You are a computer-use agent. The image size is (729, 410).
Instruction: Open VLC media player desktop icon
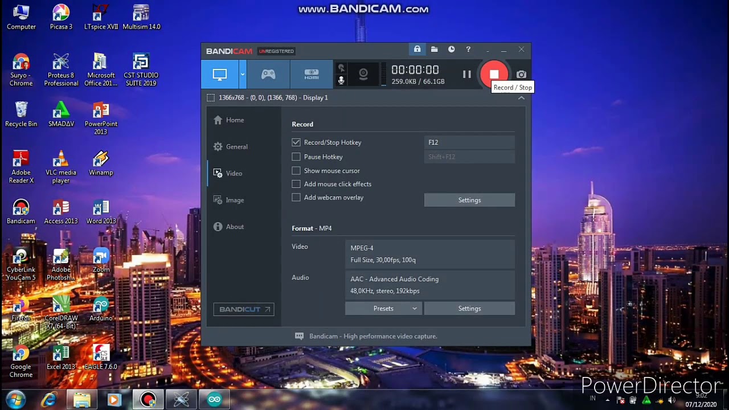(61, 167)
